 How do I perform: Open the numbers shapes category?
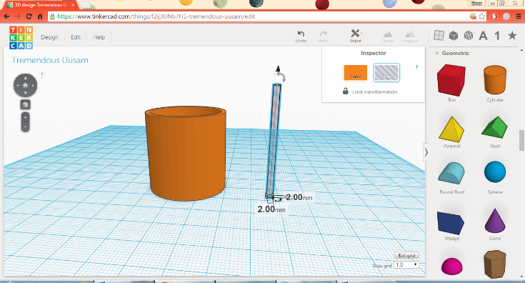tap(497, 36)
